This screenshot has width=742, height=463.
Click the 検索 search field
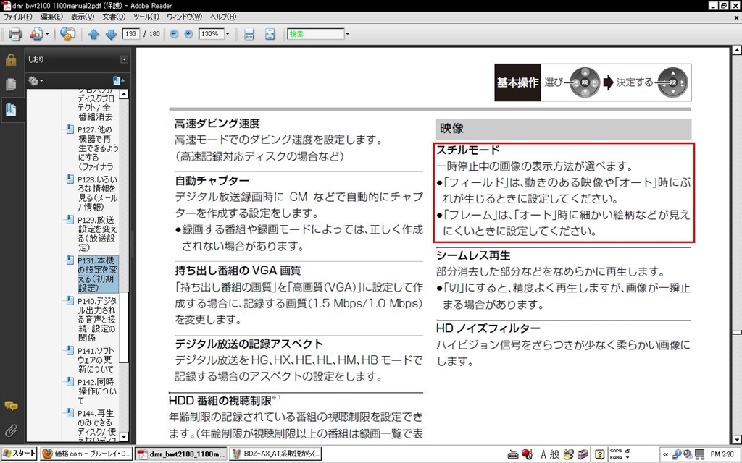click(x=316, y=34)
